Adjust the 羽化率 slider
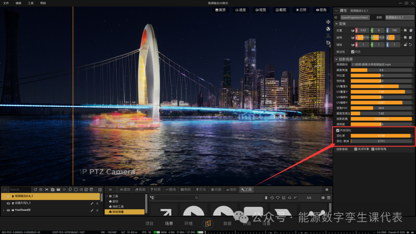The image size is (416, 234). point(381,136)
